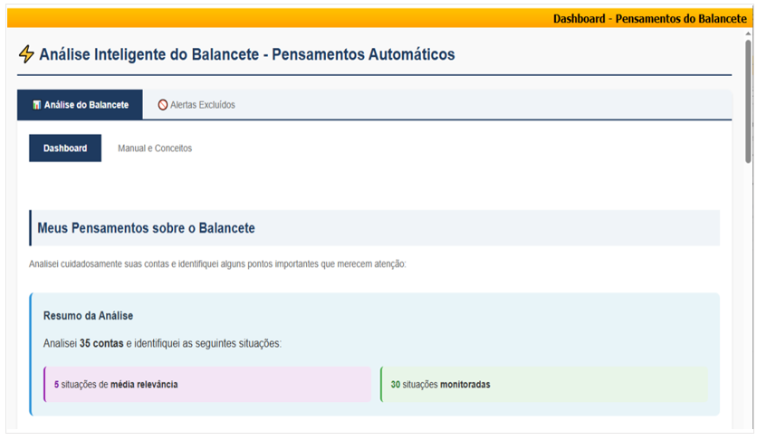Viewport: 757px width, 440px height.
Task: Click the Dashboard - Pensamentos do Balancete title bar
Action: click(x=649, y=18)
